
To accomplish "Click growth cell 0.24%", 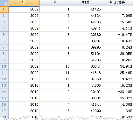I will 117,48.
